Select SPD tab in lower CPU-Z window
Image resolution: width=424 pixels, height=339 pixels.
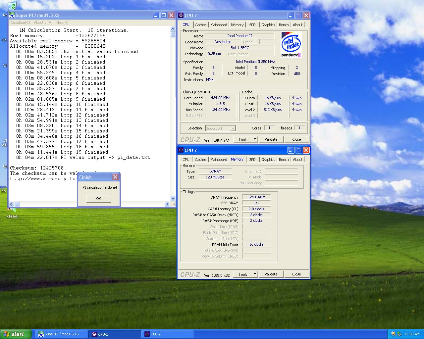252,160
